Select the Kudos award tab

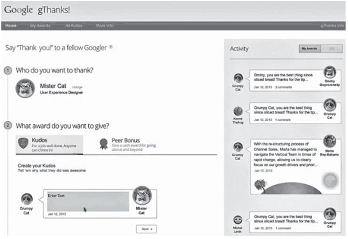pyautogui.click(x=49, y=144)
